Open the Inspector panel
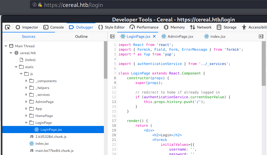 27,27
